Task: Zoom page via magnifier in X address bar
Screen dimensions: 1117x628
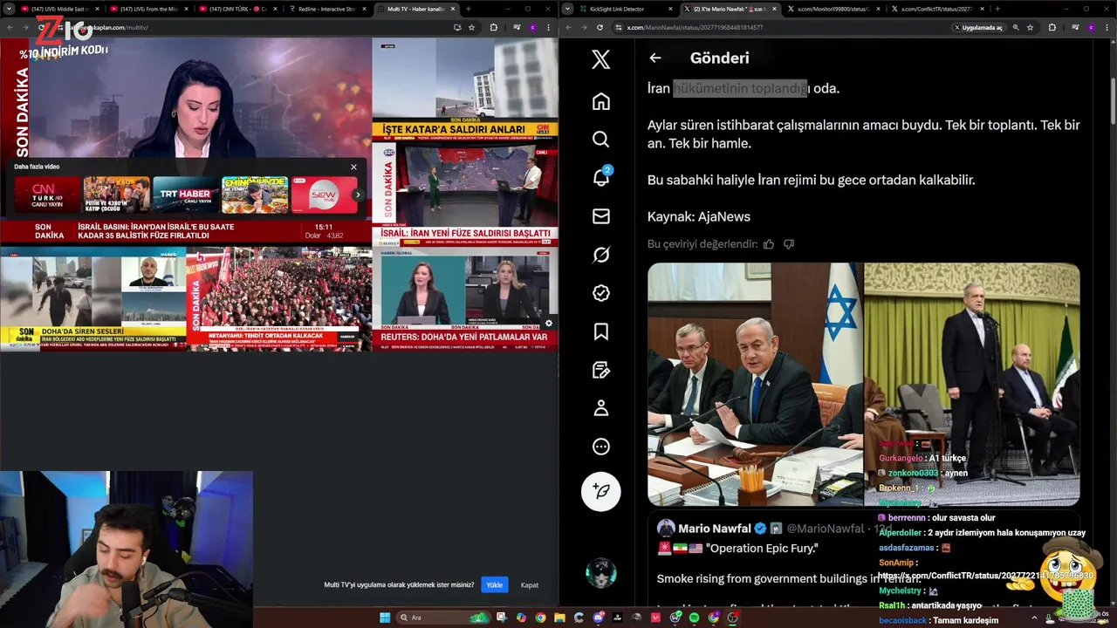Action: [1015, 27]
